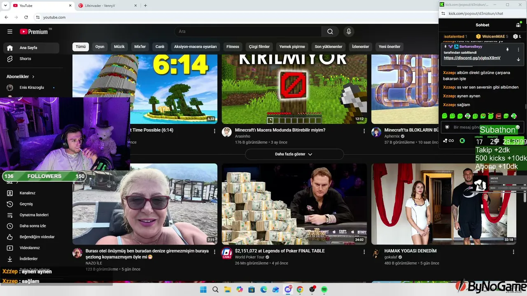Open Geçmiş watch history
Screen dimensions: 527x296
(31, 204)
